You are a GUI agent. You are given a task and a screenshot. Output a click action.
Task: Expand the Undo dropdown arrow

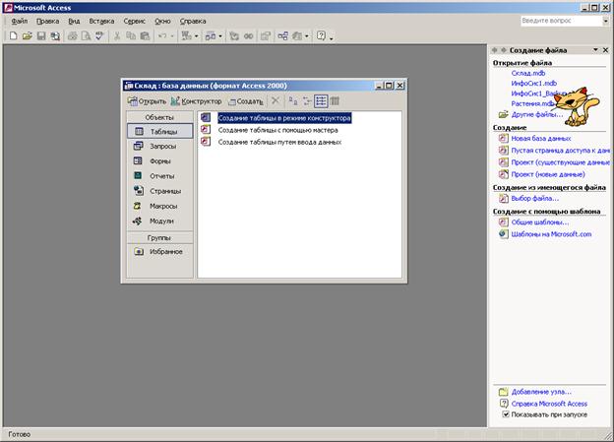[x=172, y=36]
